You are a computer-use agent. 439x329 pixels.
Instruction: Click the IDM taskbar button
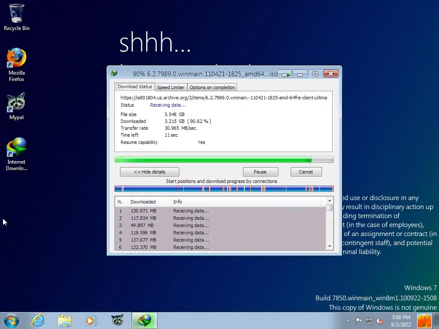[144, 320]
